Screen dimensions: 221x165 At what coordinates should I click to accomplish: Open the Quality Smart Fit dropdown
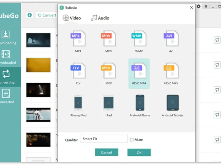[x=104, y=139]
